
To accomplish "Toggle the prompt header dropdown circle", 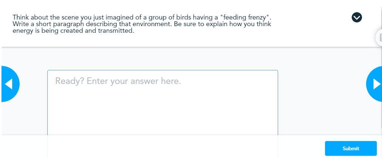I will (x=357, y=17).
